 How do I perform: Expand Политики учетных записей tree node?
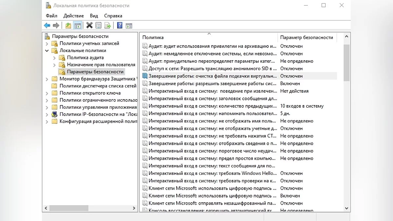[47, 44]
